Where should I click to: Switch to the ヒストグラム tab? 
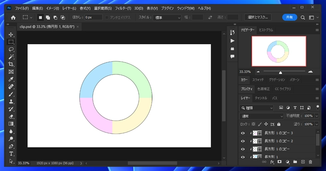point(266,30)
